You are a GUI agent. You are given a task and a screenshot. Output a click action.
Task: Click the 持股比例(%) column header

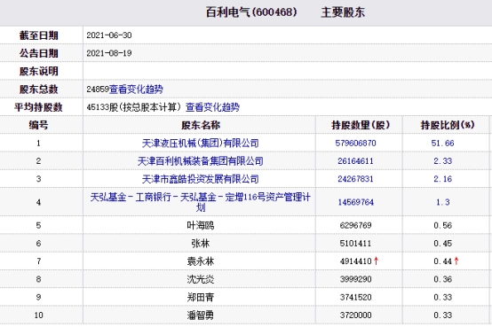point(448,125)
